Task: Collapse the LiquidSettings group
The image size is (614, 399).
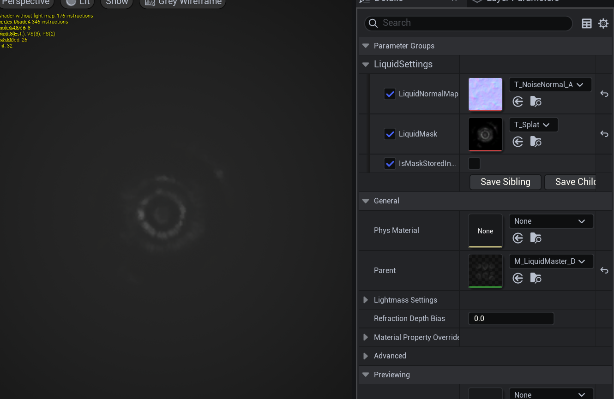Action: click(x=366, y=65)
